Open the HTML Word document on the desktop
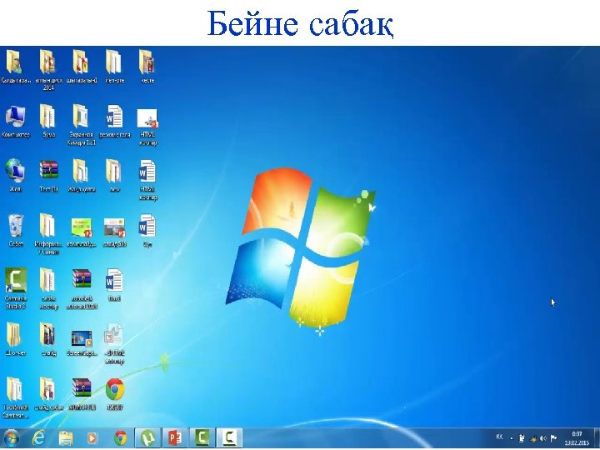 147,180
